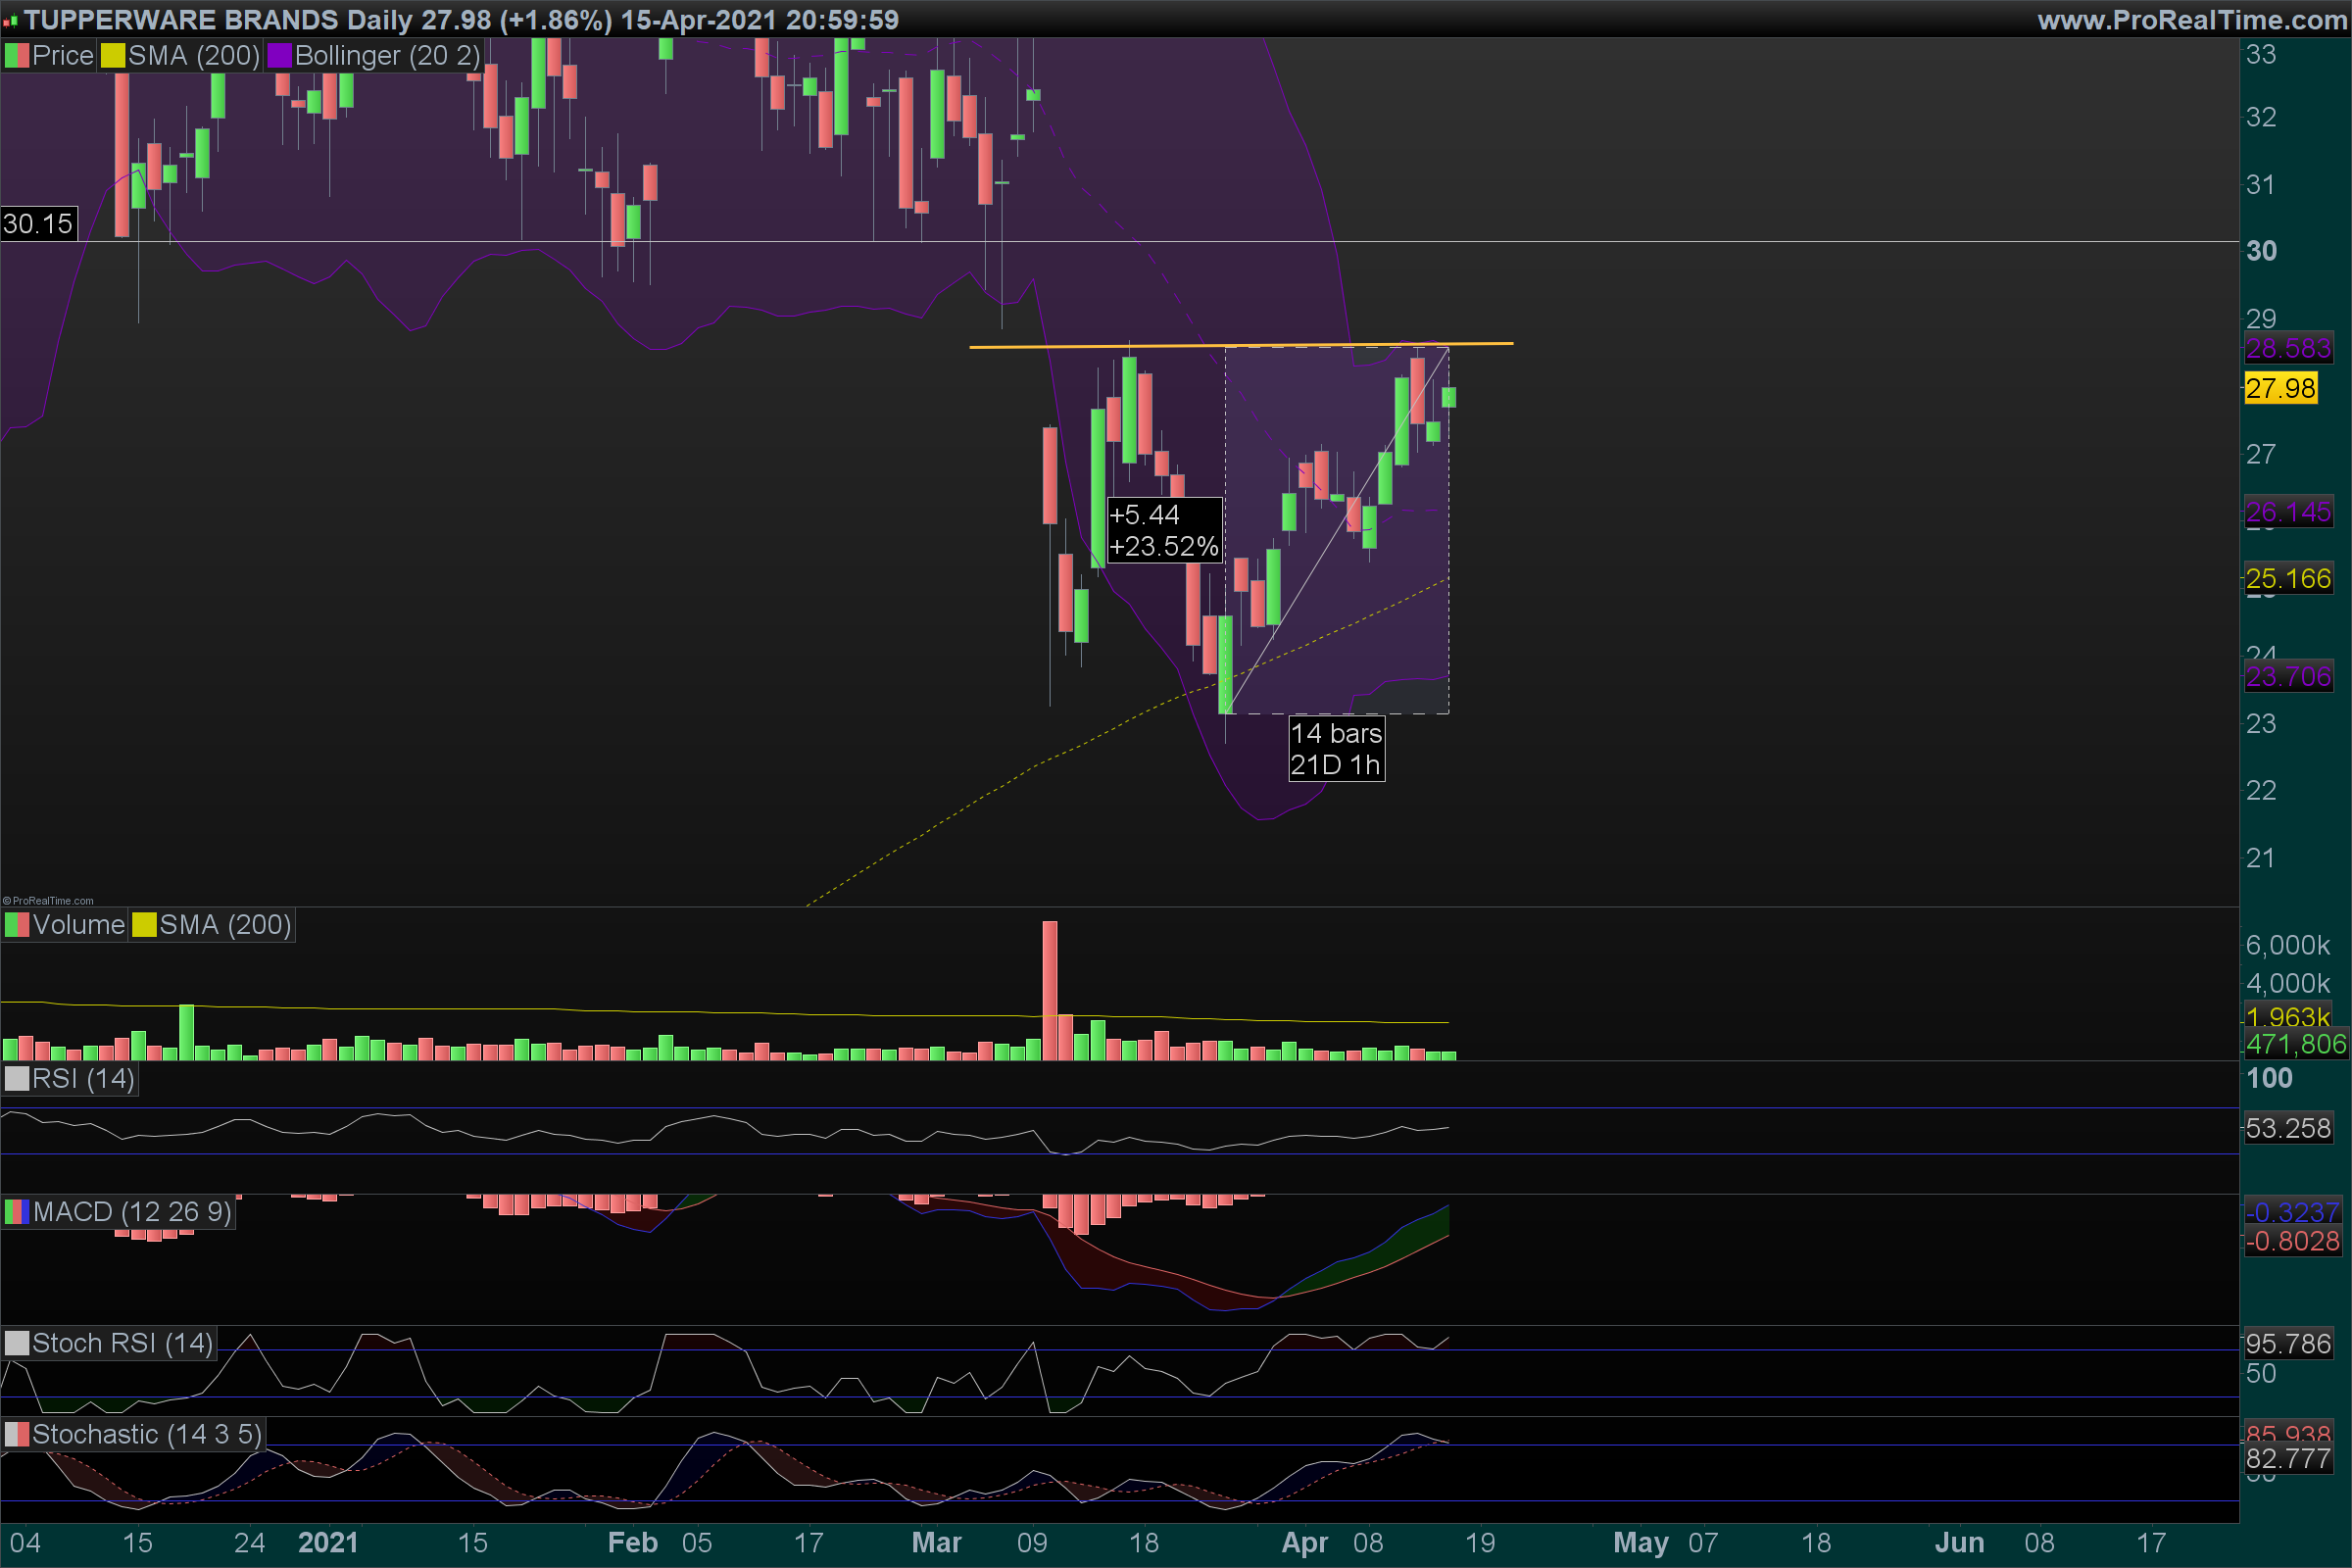Click the Stoch RSI (14) legend icon
Viewport: 2352px width, 1568px height.
click(x=17, y=1343)
